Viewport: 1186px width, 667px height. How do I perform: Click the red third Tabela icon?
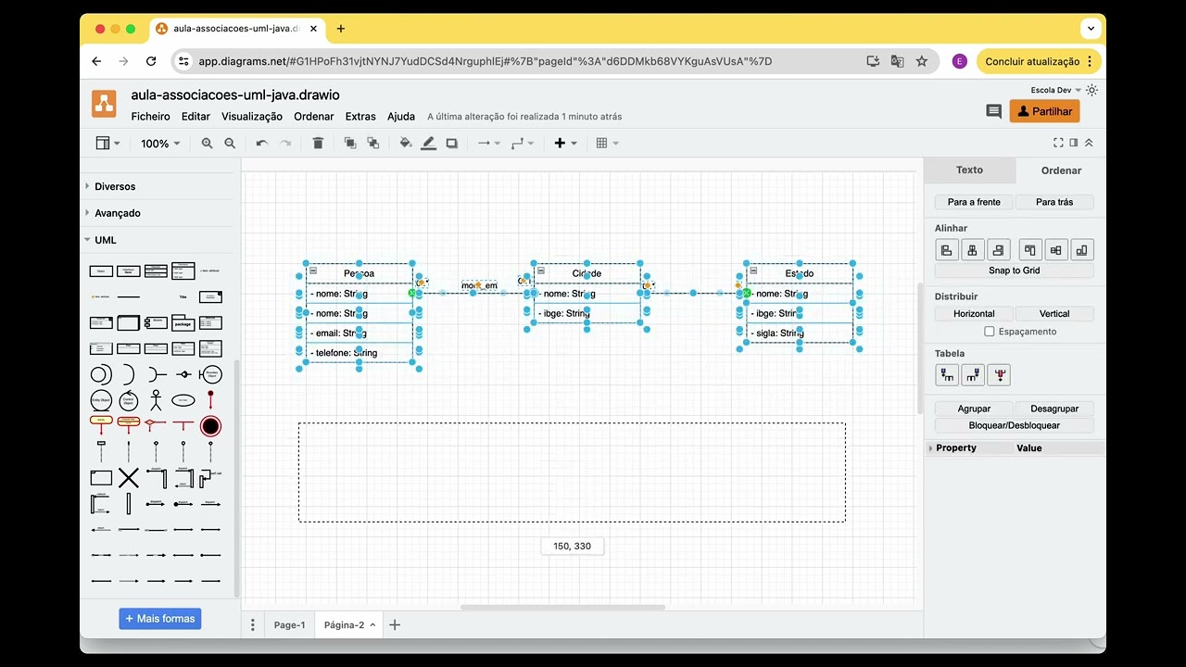click(x=998, y=375)
